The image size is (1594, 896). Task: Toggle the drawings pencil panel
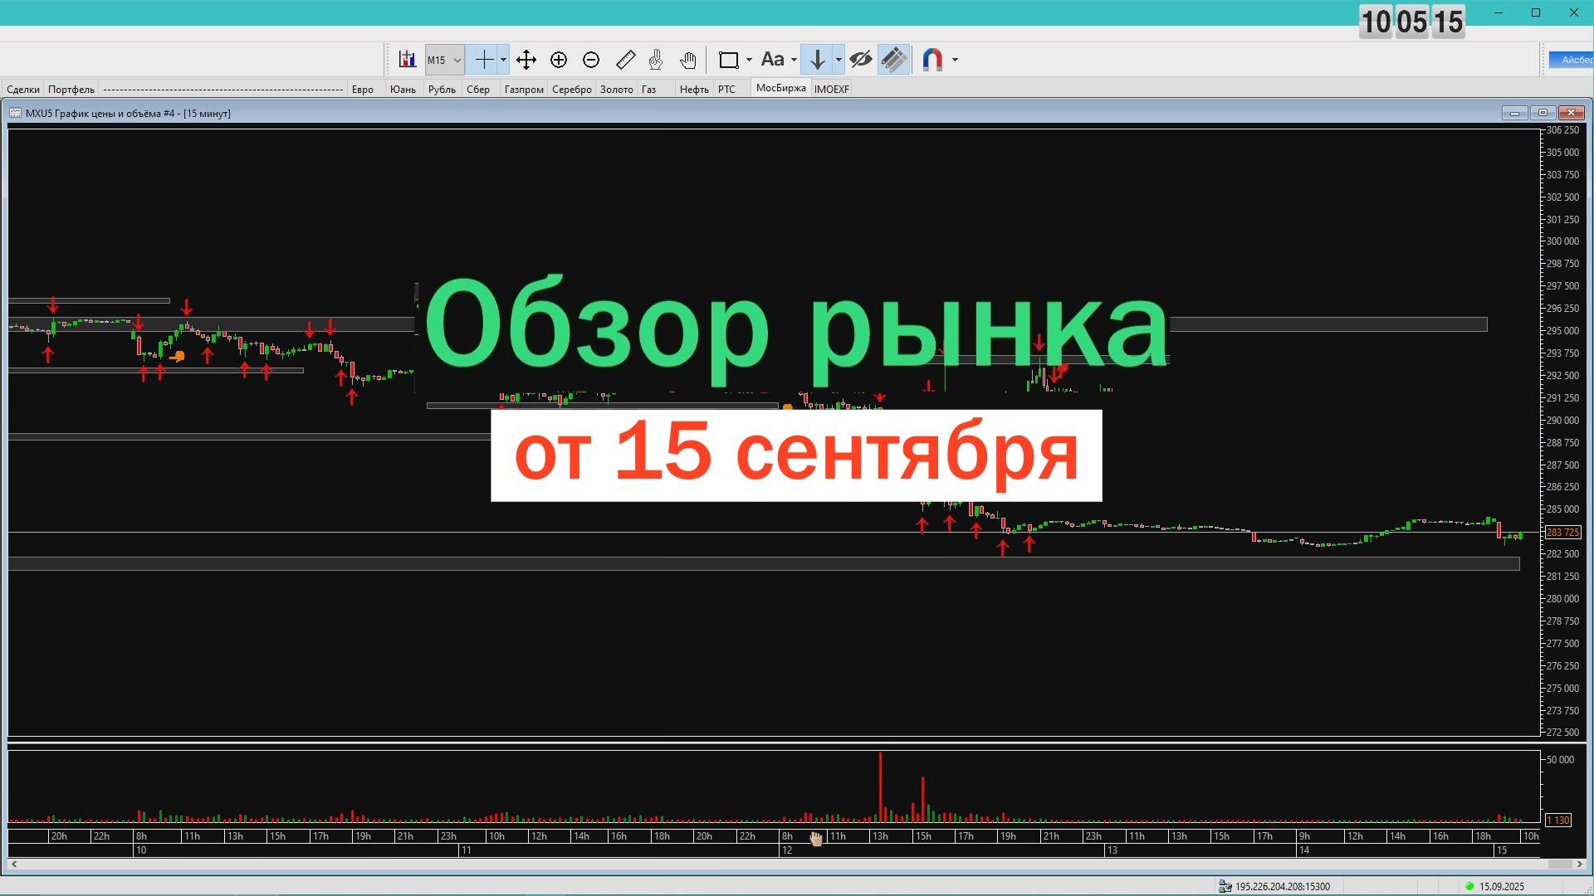[x=892, y=59]
